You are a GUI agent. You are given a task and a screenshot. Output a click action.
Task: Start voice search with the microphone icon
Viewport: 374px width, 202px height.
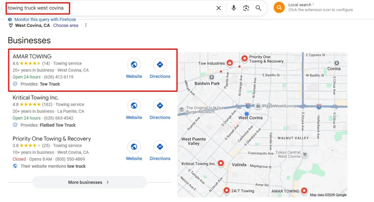point(234,8)
